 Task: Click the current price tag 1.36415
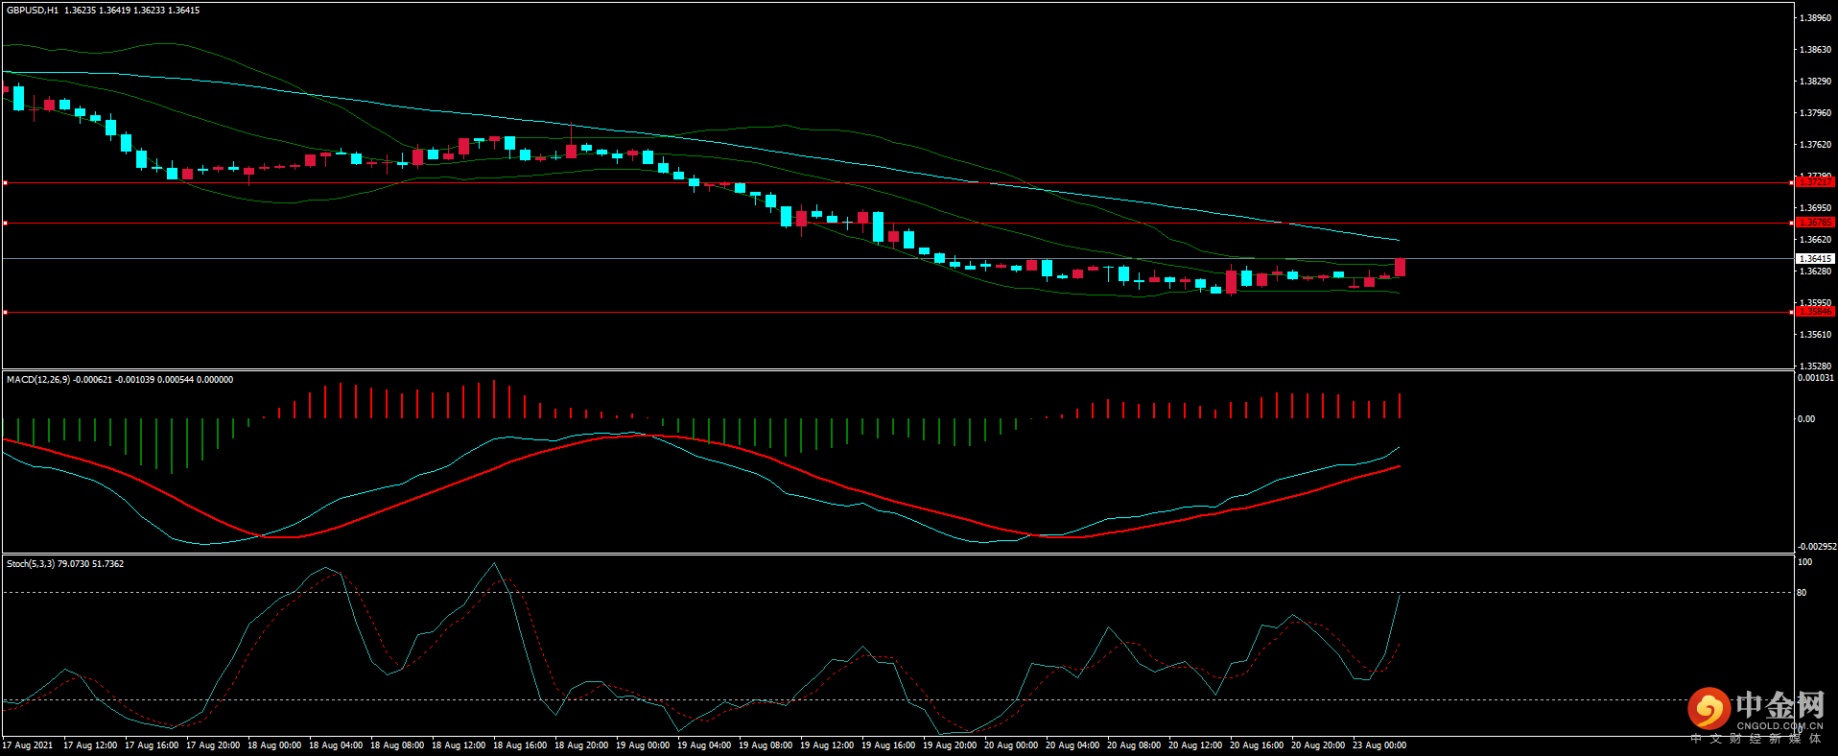pos(1815,259)
